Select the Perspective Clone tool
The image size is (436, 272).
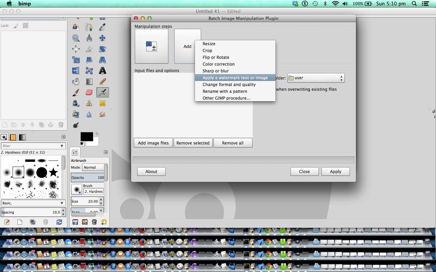coord(76,114)
